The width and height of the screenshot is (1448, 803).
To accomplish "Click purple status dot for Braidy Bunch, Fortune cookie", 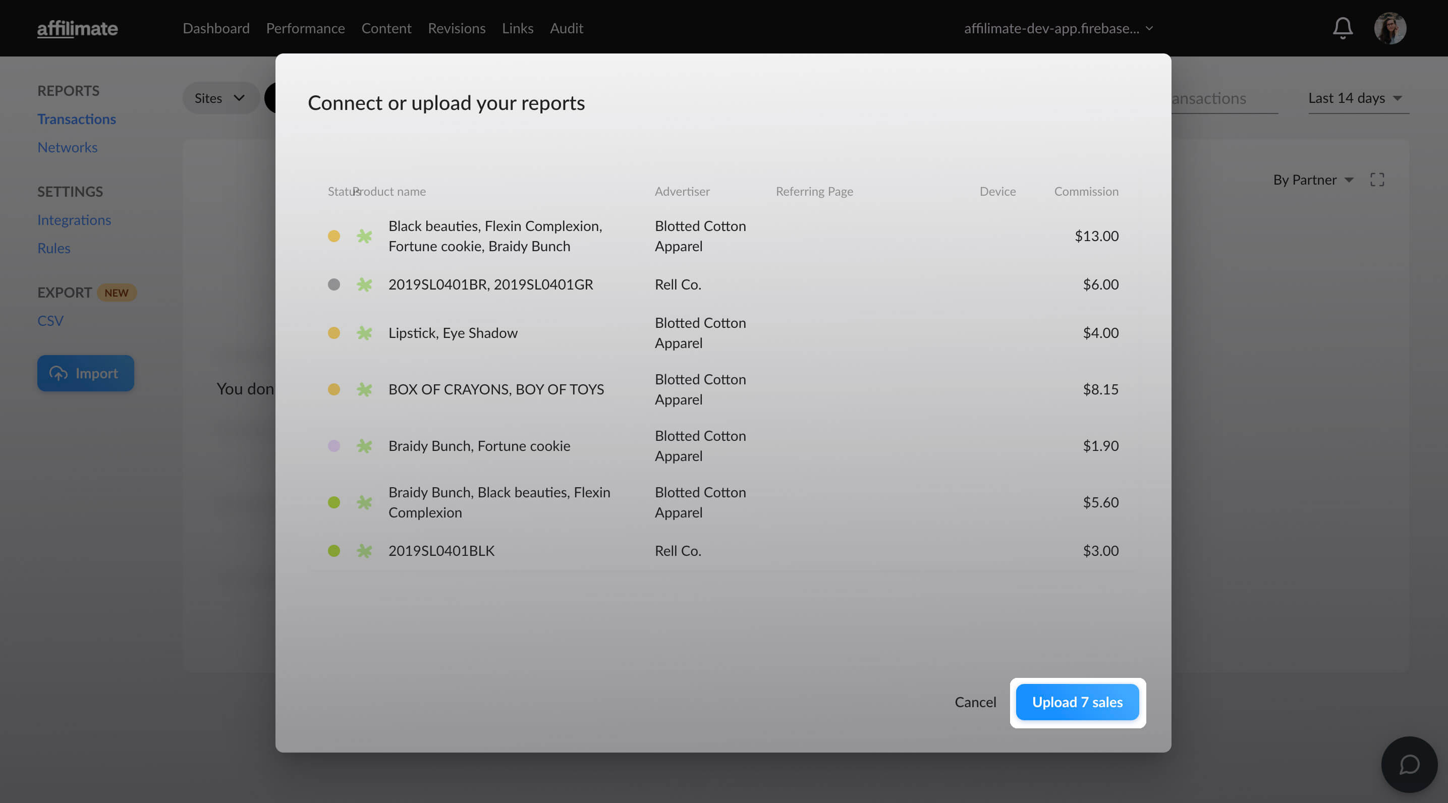I will 334,446.
